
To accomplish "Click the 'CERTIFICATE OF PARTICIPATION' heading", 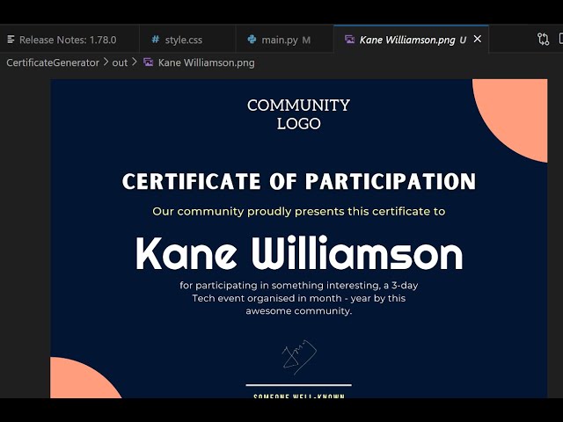I will (x=299, y=181).
